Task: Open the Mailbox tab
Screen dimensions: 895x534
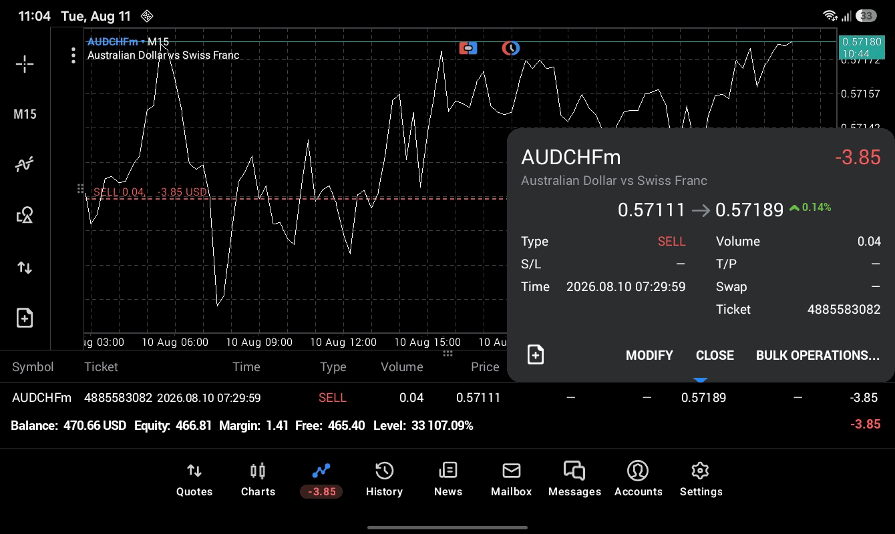Action: point(511,480)
